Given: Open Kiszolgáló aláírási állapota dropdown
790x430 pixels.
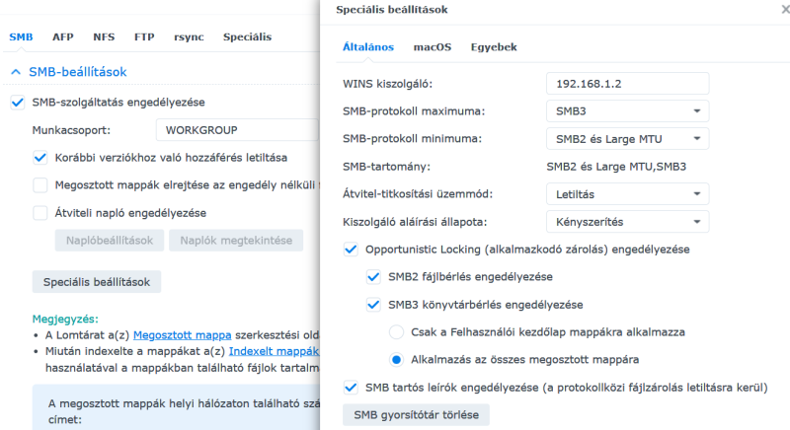Looking at the screenshot, I should 626,223.
